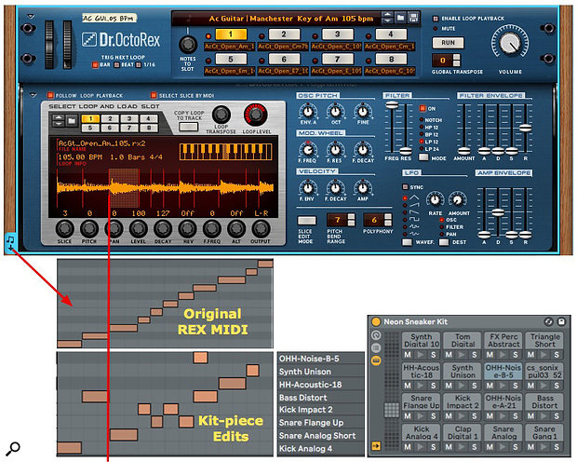Click the Neon Sneaker Kit device activator
The image size is (577, 462).
[376, 321]
